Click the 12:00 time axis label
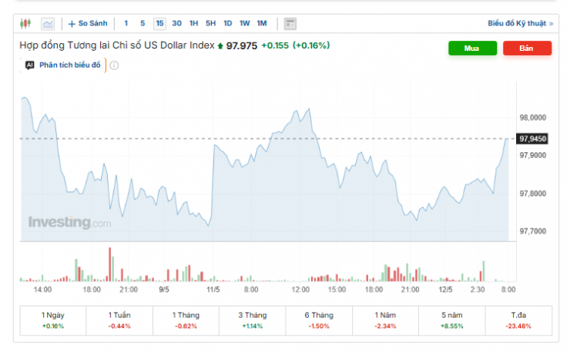Viewport: 570px width, 351px height. pos(300,289)
